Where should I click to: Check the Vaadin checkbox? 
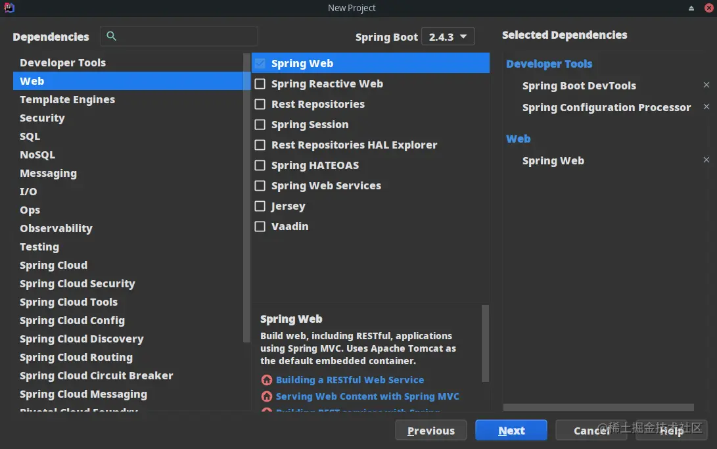260,226
